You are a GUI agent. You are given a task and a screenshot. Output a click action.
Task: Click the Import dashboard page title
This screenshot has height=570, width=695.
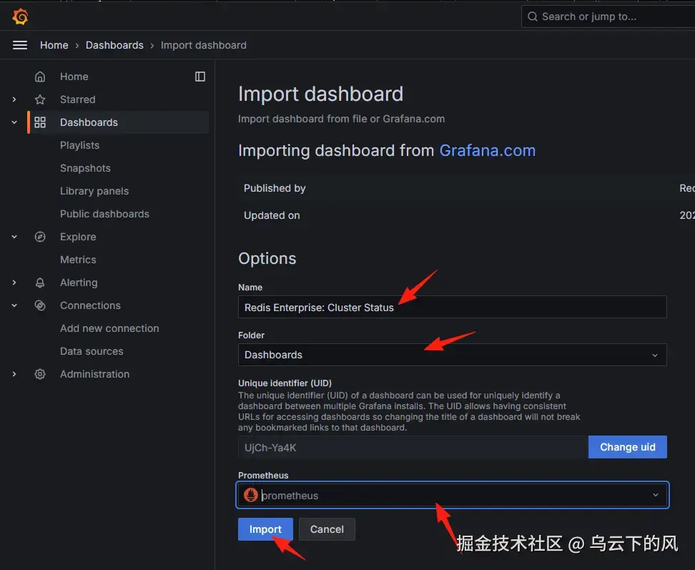[x=320, y=94]
